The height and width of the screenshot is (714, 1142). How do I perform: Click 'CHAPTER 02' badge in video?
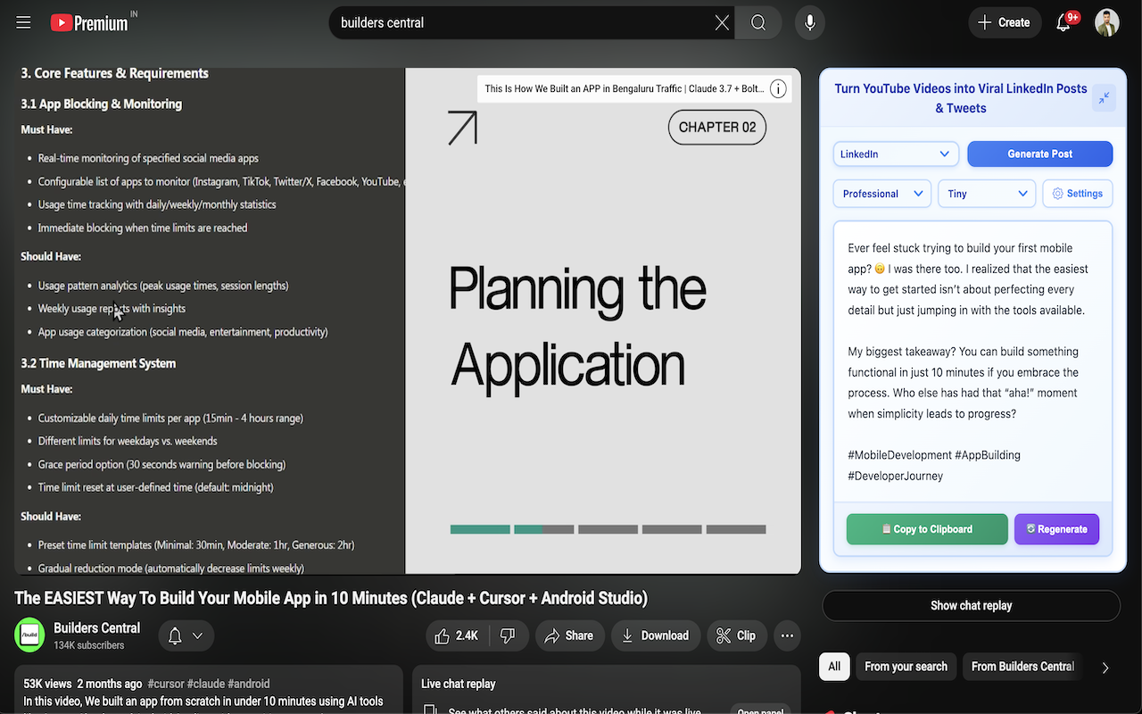point(717,127)
